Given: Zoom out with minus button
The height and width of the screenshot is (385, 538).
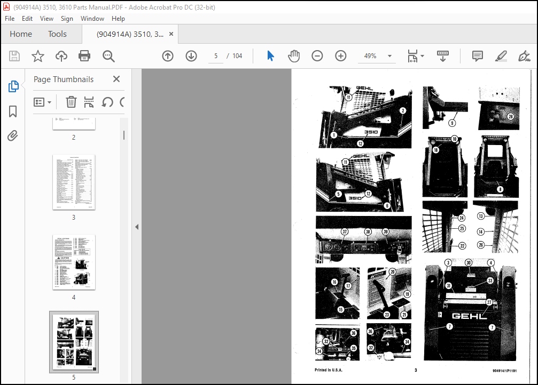Looking at the screenshot, I should click(317, 56).
